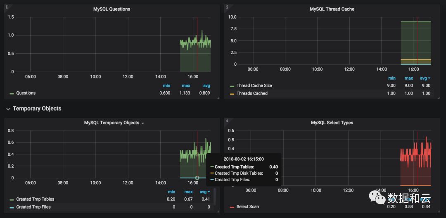The width and height of the screenshot is (446, 218).
Task: Sort MySQL Questions legend by max
Action: 186,85
